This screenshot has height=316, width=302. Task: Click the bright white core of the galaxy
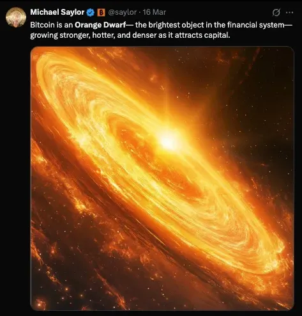pos(169,141)
